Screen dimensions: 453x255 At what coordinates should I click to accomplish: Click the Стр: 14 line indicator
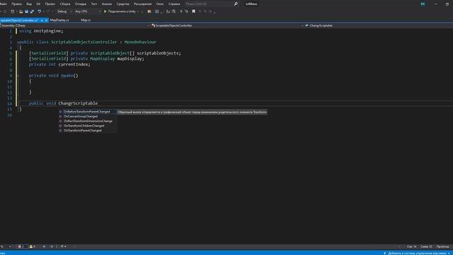click(x=412, y=246)
